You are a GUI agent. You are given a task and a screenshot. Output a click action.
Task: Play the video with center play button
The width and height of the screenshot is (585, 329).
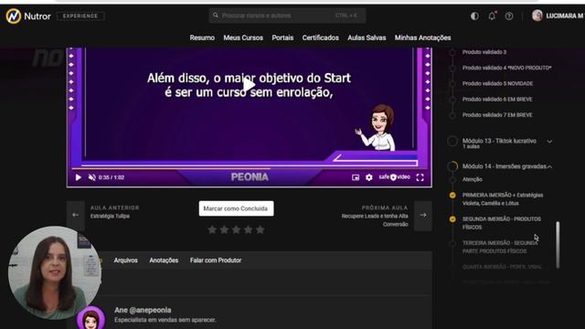tap(250, 85)
